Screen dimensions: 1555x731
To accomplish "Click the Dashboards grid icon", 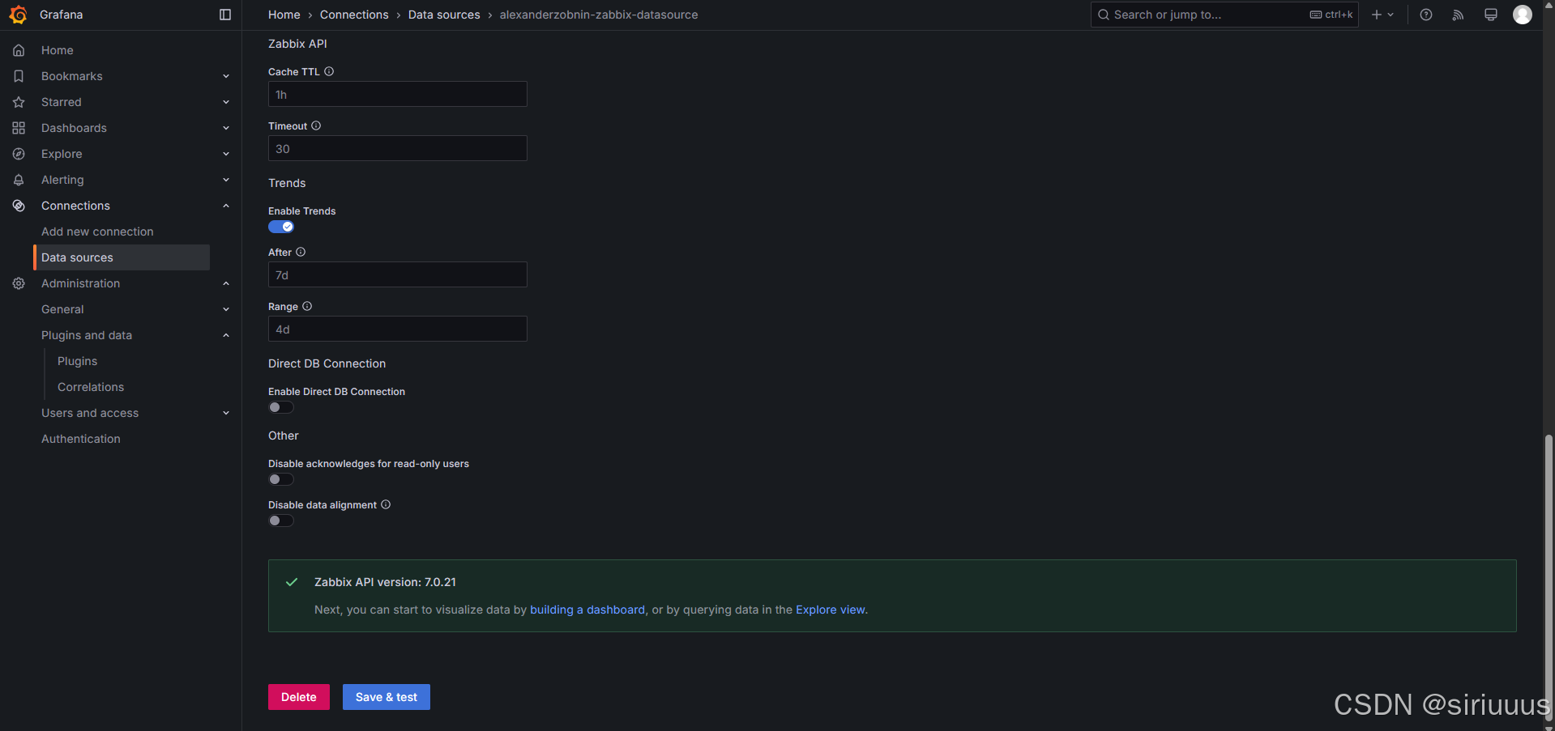I will coord(19,128).
